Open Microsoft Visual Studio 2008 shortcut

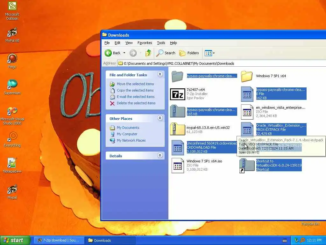tap(12, 115)
